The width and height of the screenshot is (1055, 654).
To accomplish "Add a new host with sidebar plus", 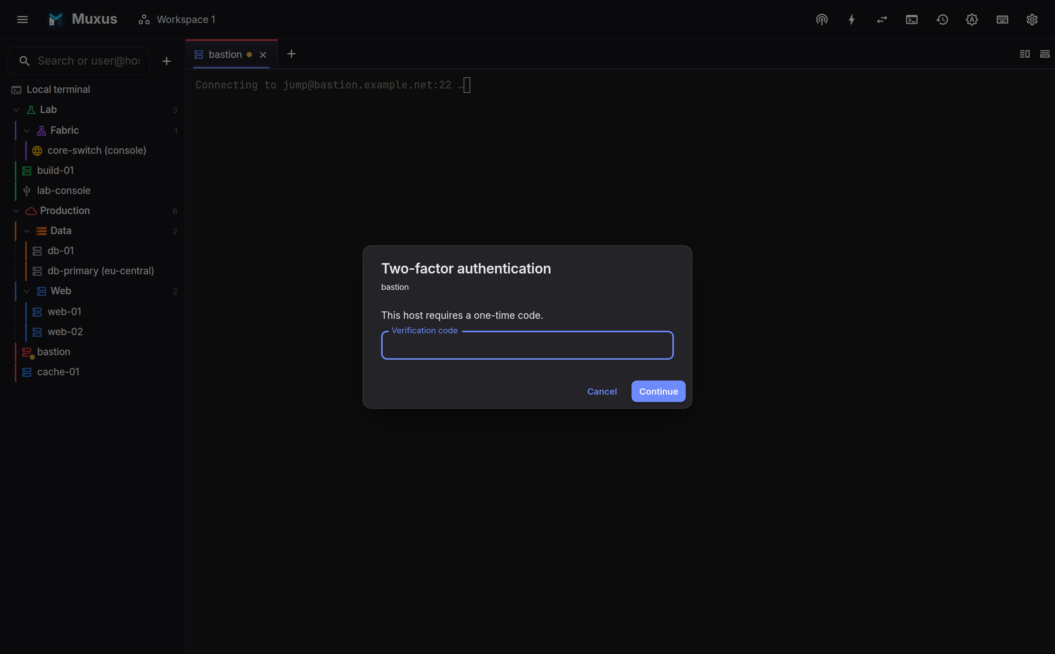I will point(166,61).
